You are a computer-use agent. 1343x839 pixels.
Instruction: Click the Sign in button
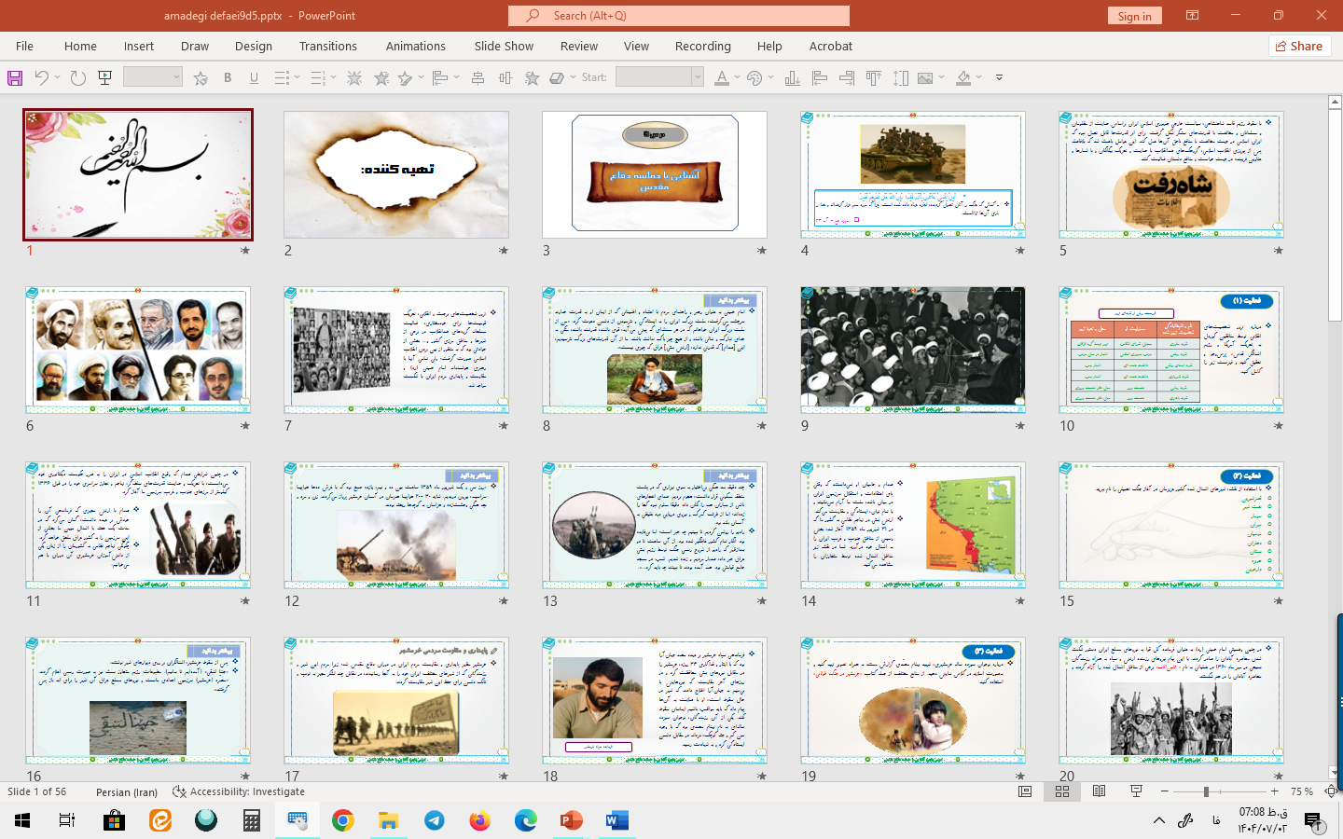click(x=1134, y=16)
